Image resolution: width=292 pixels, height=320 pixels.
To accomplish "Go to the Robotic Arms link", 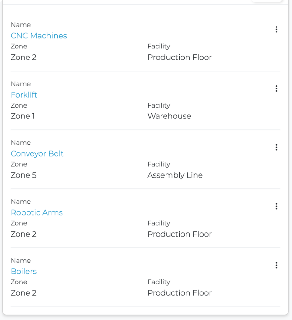I will (37, 213).
